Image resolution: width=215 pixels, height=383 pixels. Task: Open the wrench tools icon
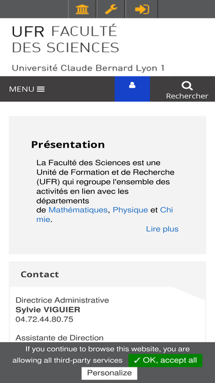111,9
